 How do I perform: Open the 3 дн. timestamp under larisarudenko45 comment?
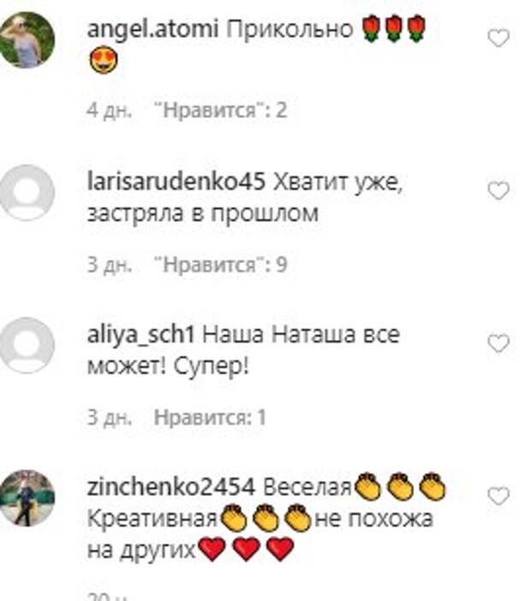pos(110,265)
